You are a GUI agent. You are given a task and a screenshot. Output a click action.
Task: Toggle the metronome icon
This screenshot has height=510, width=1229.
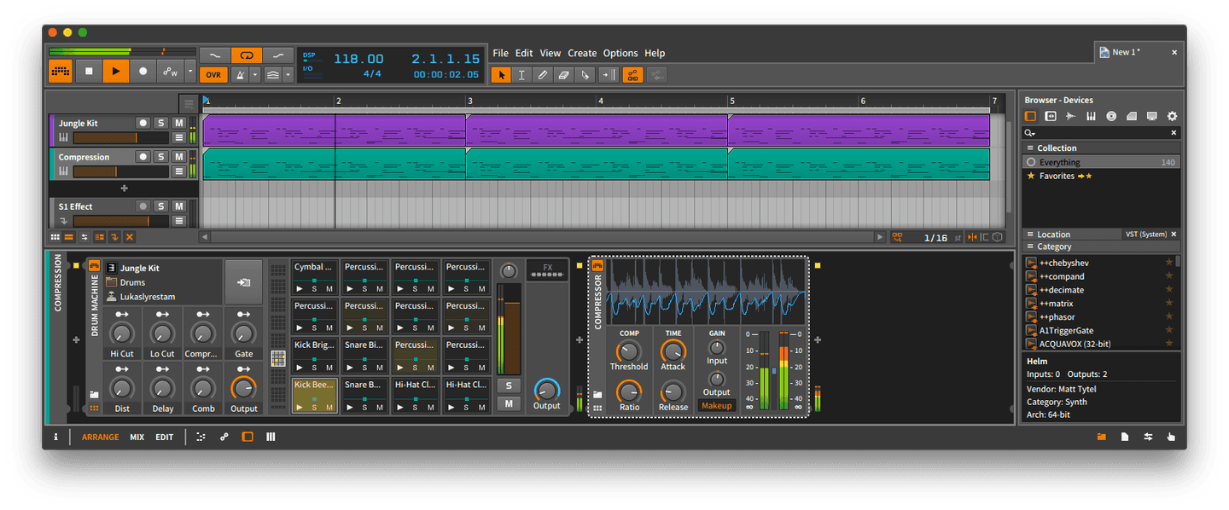point(241,75)
